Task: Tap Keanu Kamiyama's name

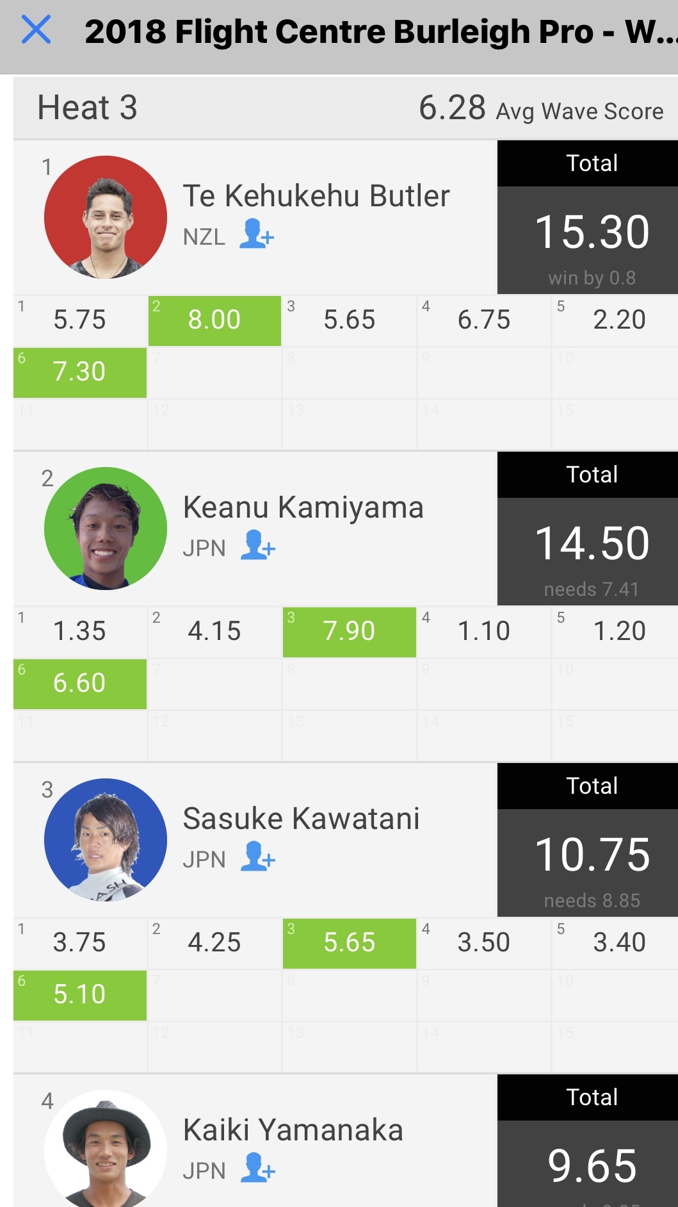Action: 303,507
